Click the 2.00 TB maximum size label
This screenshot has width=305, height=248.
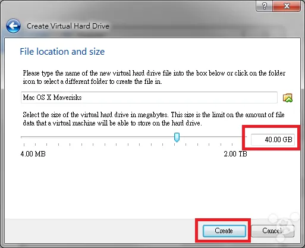(x=235, y=154)
